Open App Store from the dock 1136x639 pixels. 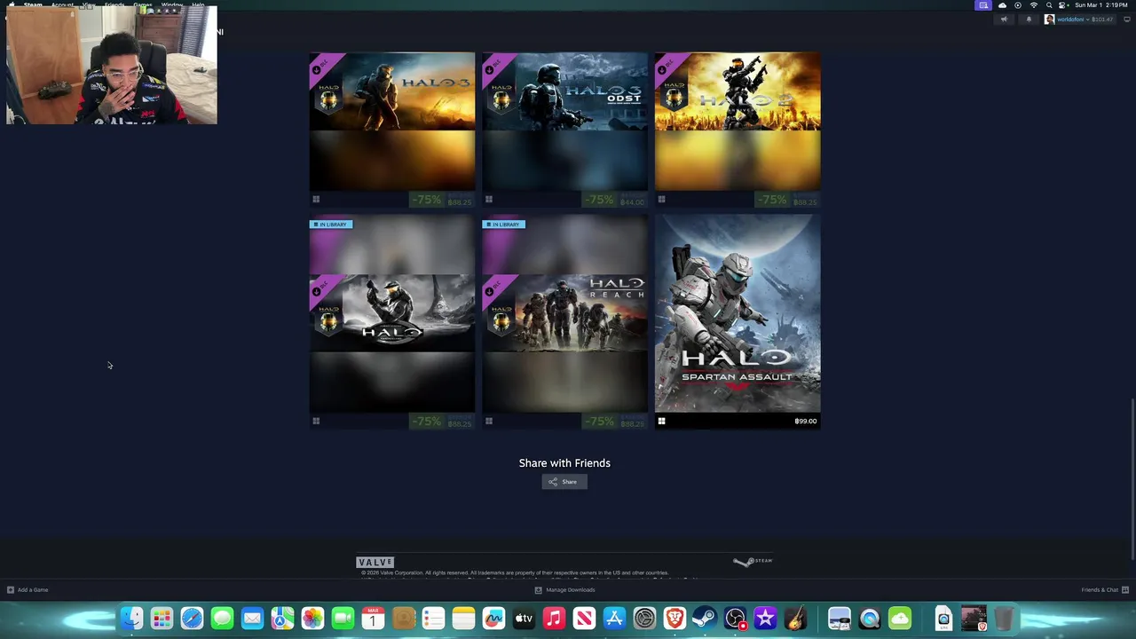[614, 619]
